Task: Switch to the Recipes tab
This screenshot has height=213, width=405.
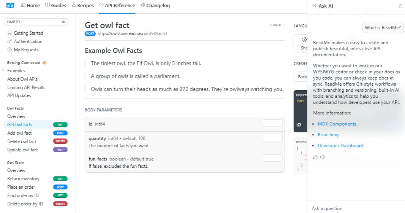Action: tap(82, 6)
